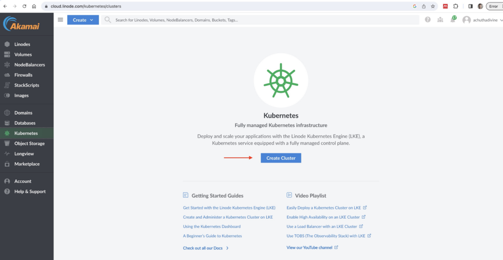503x260 pixels.
Task: Open Use a Load Balancer with an LKE Cluster video
Action: 325,226
